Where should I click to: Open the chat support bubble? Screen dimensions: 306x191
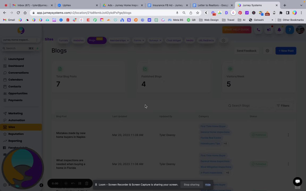[297, 181]
